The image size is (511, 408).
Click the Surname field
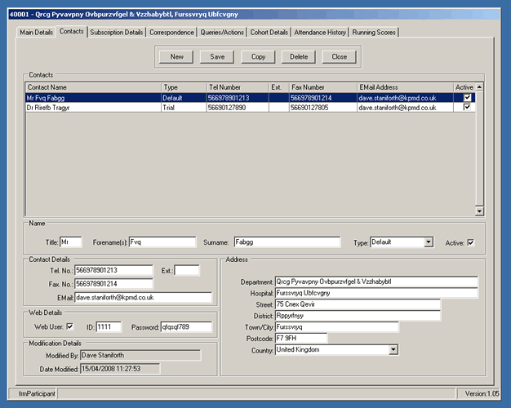[287, 242]
